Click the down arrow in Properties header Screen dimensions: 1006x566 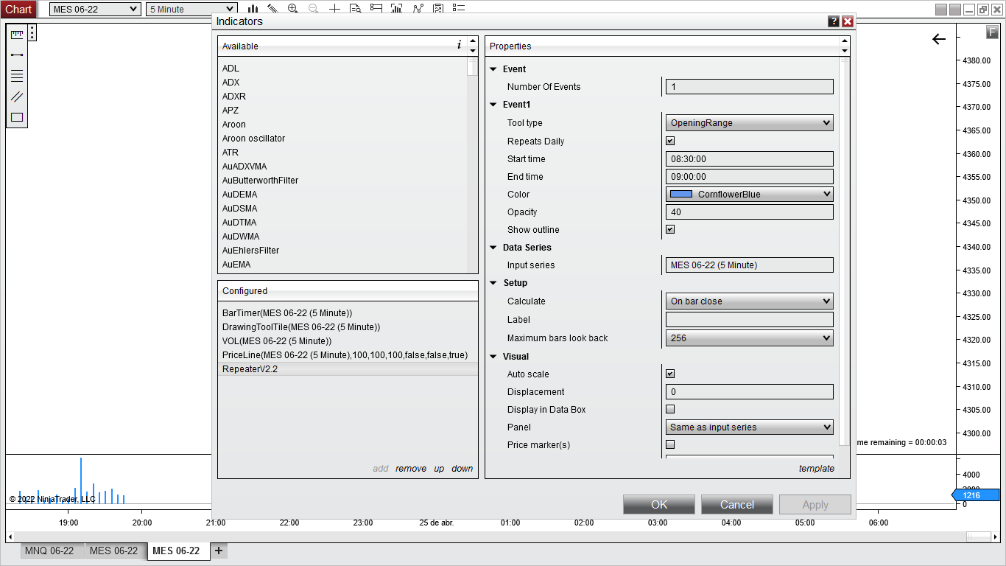pos(845,51)
